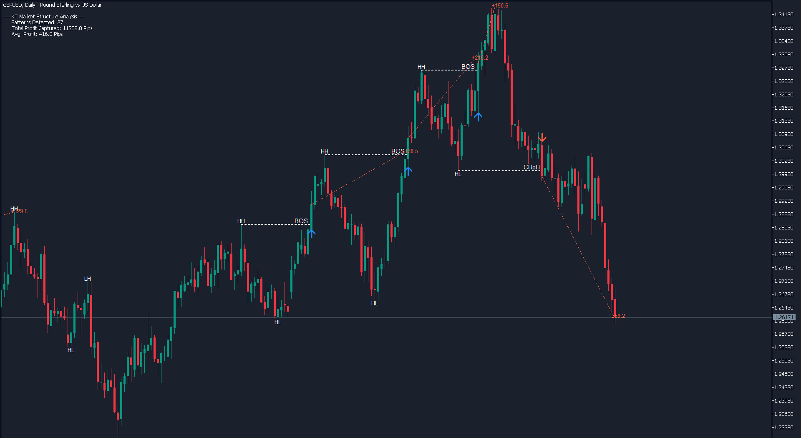The image size is (801, 438).
Task: Click the 1.32380 price axis label
Action: [783, 81]
